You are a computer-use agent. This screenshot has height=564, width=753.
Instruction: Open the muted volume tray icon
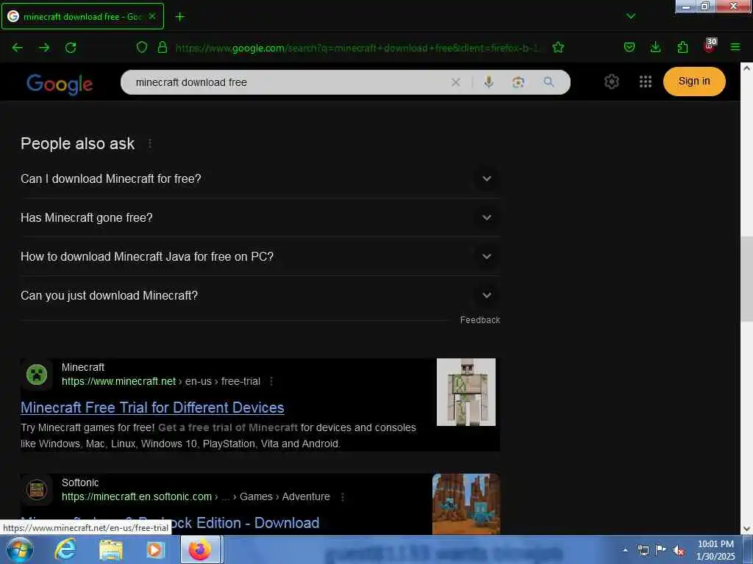pyautogui.click(x=679, y=550)
